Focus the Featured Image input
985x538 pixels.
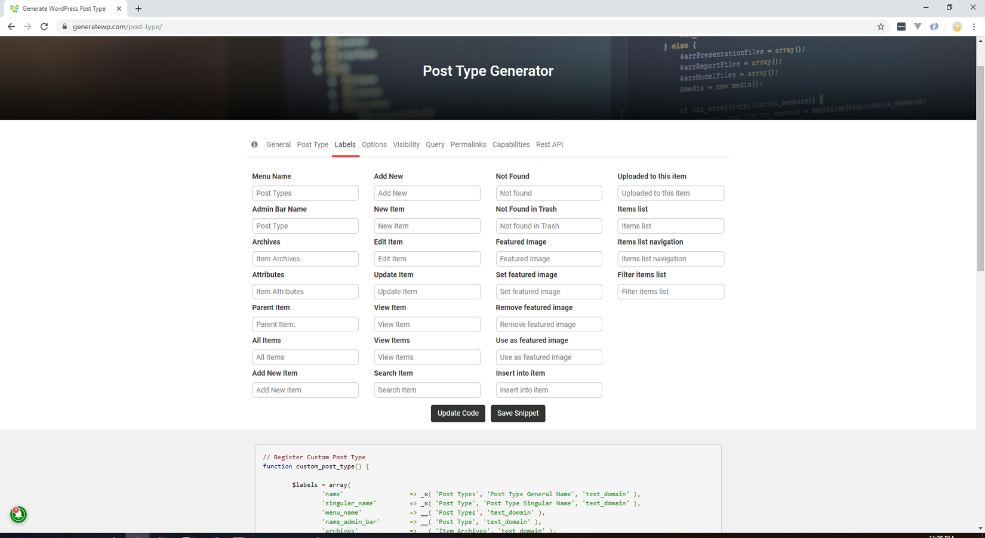pos(549,259)
